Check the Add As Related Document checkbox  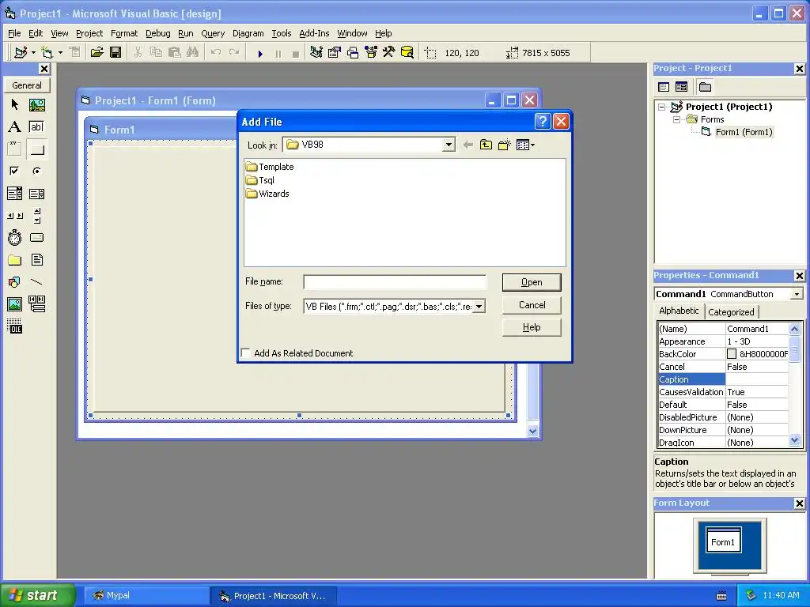246,353
